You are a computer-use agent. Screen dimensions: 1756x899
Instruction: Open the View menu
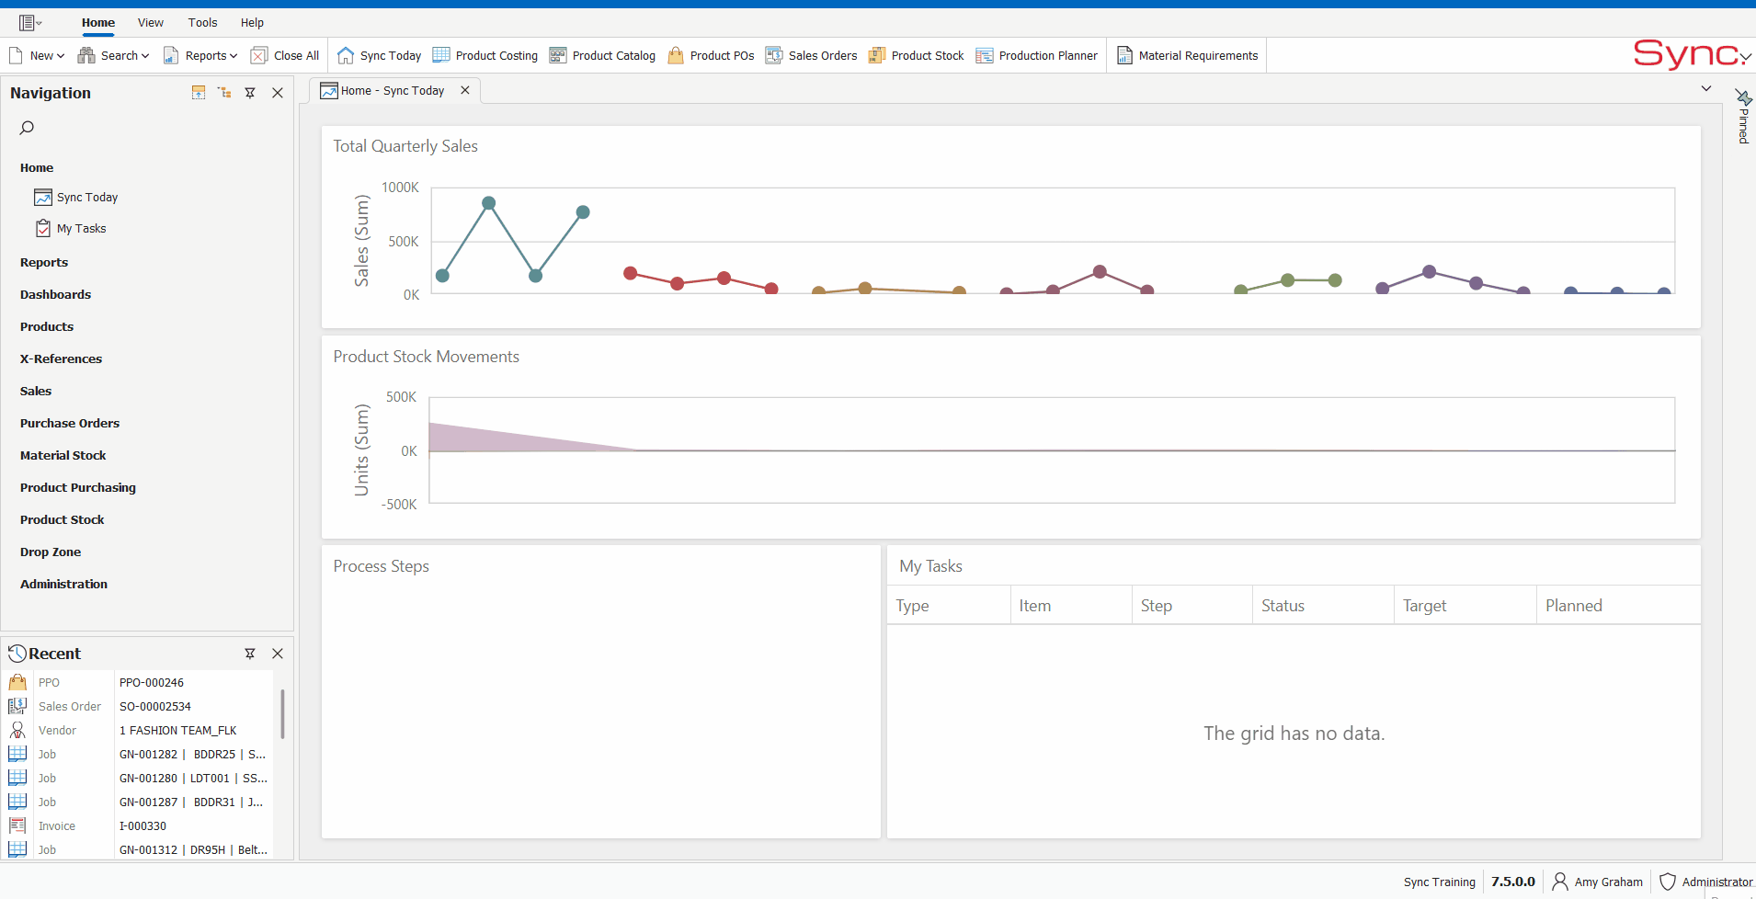151,23
